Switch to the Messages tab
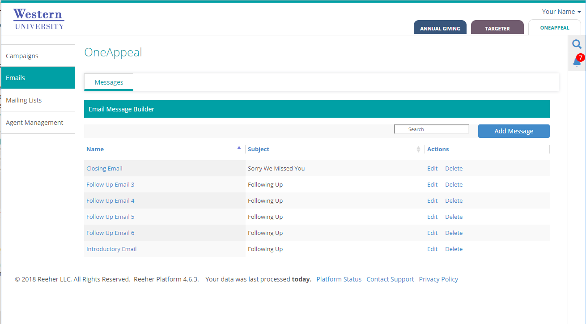 click(109, 82)
